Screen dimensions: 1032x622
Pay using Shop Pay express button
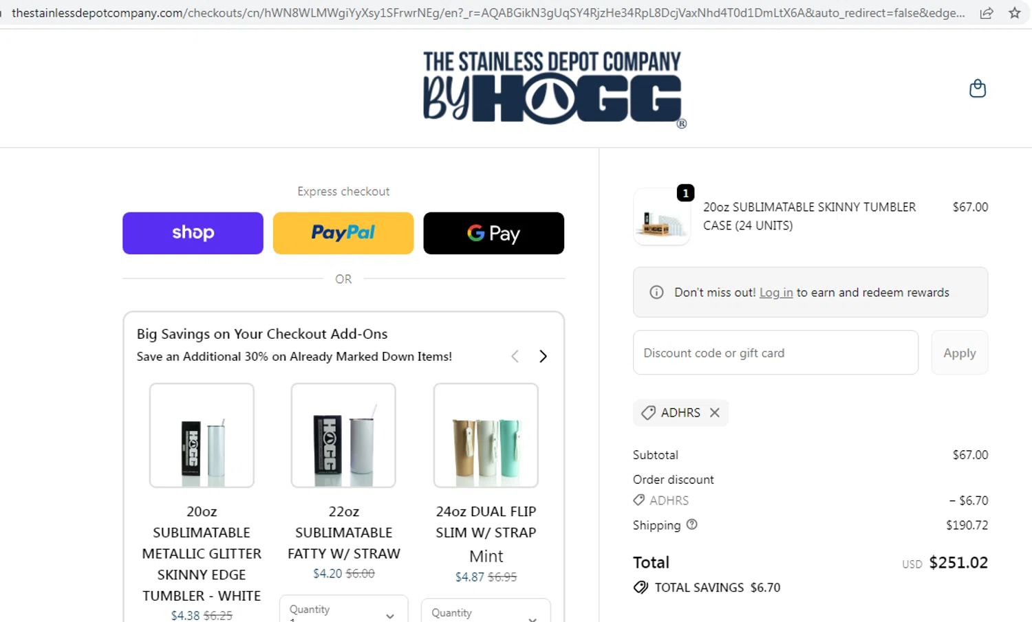coord(193,233)
